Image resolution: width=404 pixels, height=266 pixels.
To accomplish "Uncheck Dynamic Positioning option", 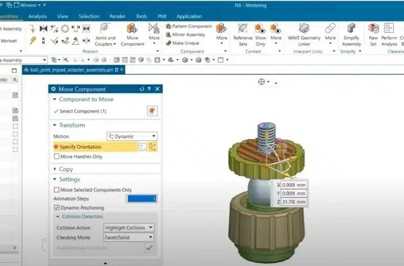I will (x=56, y=207).
